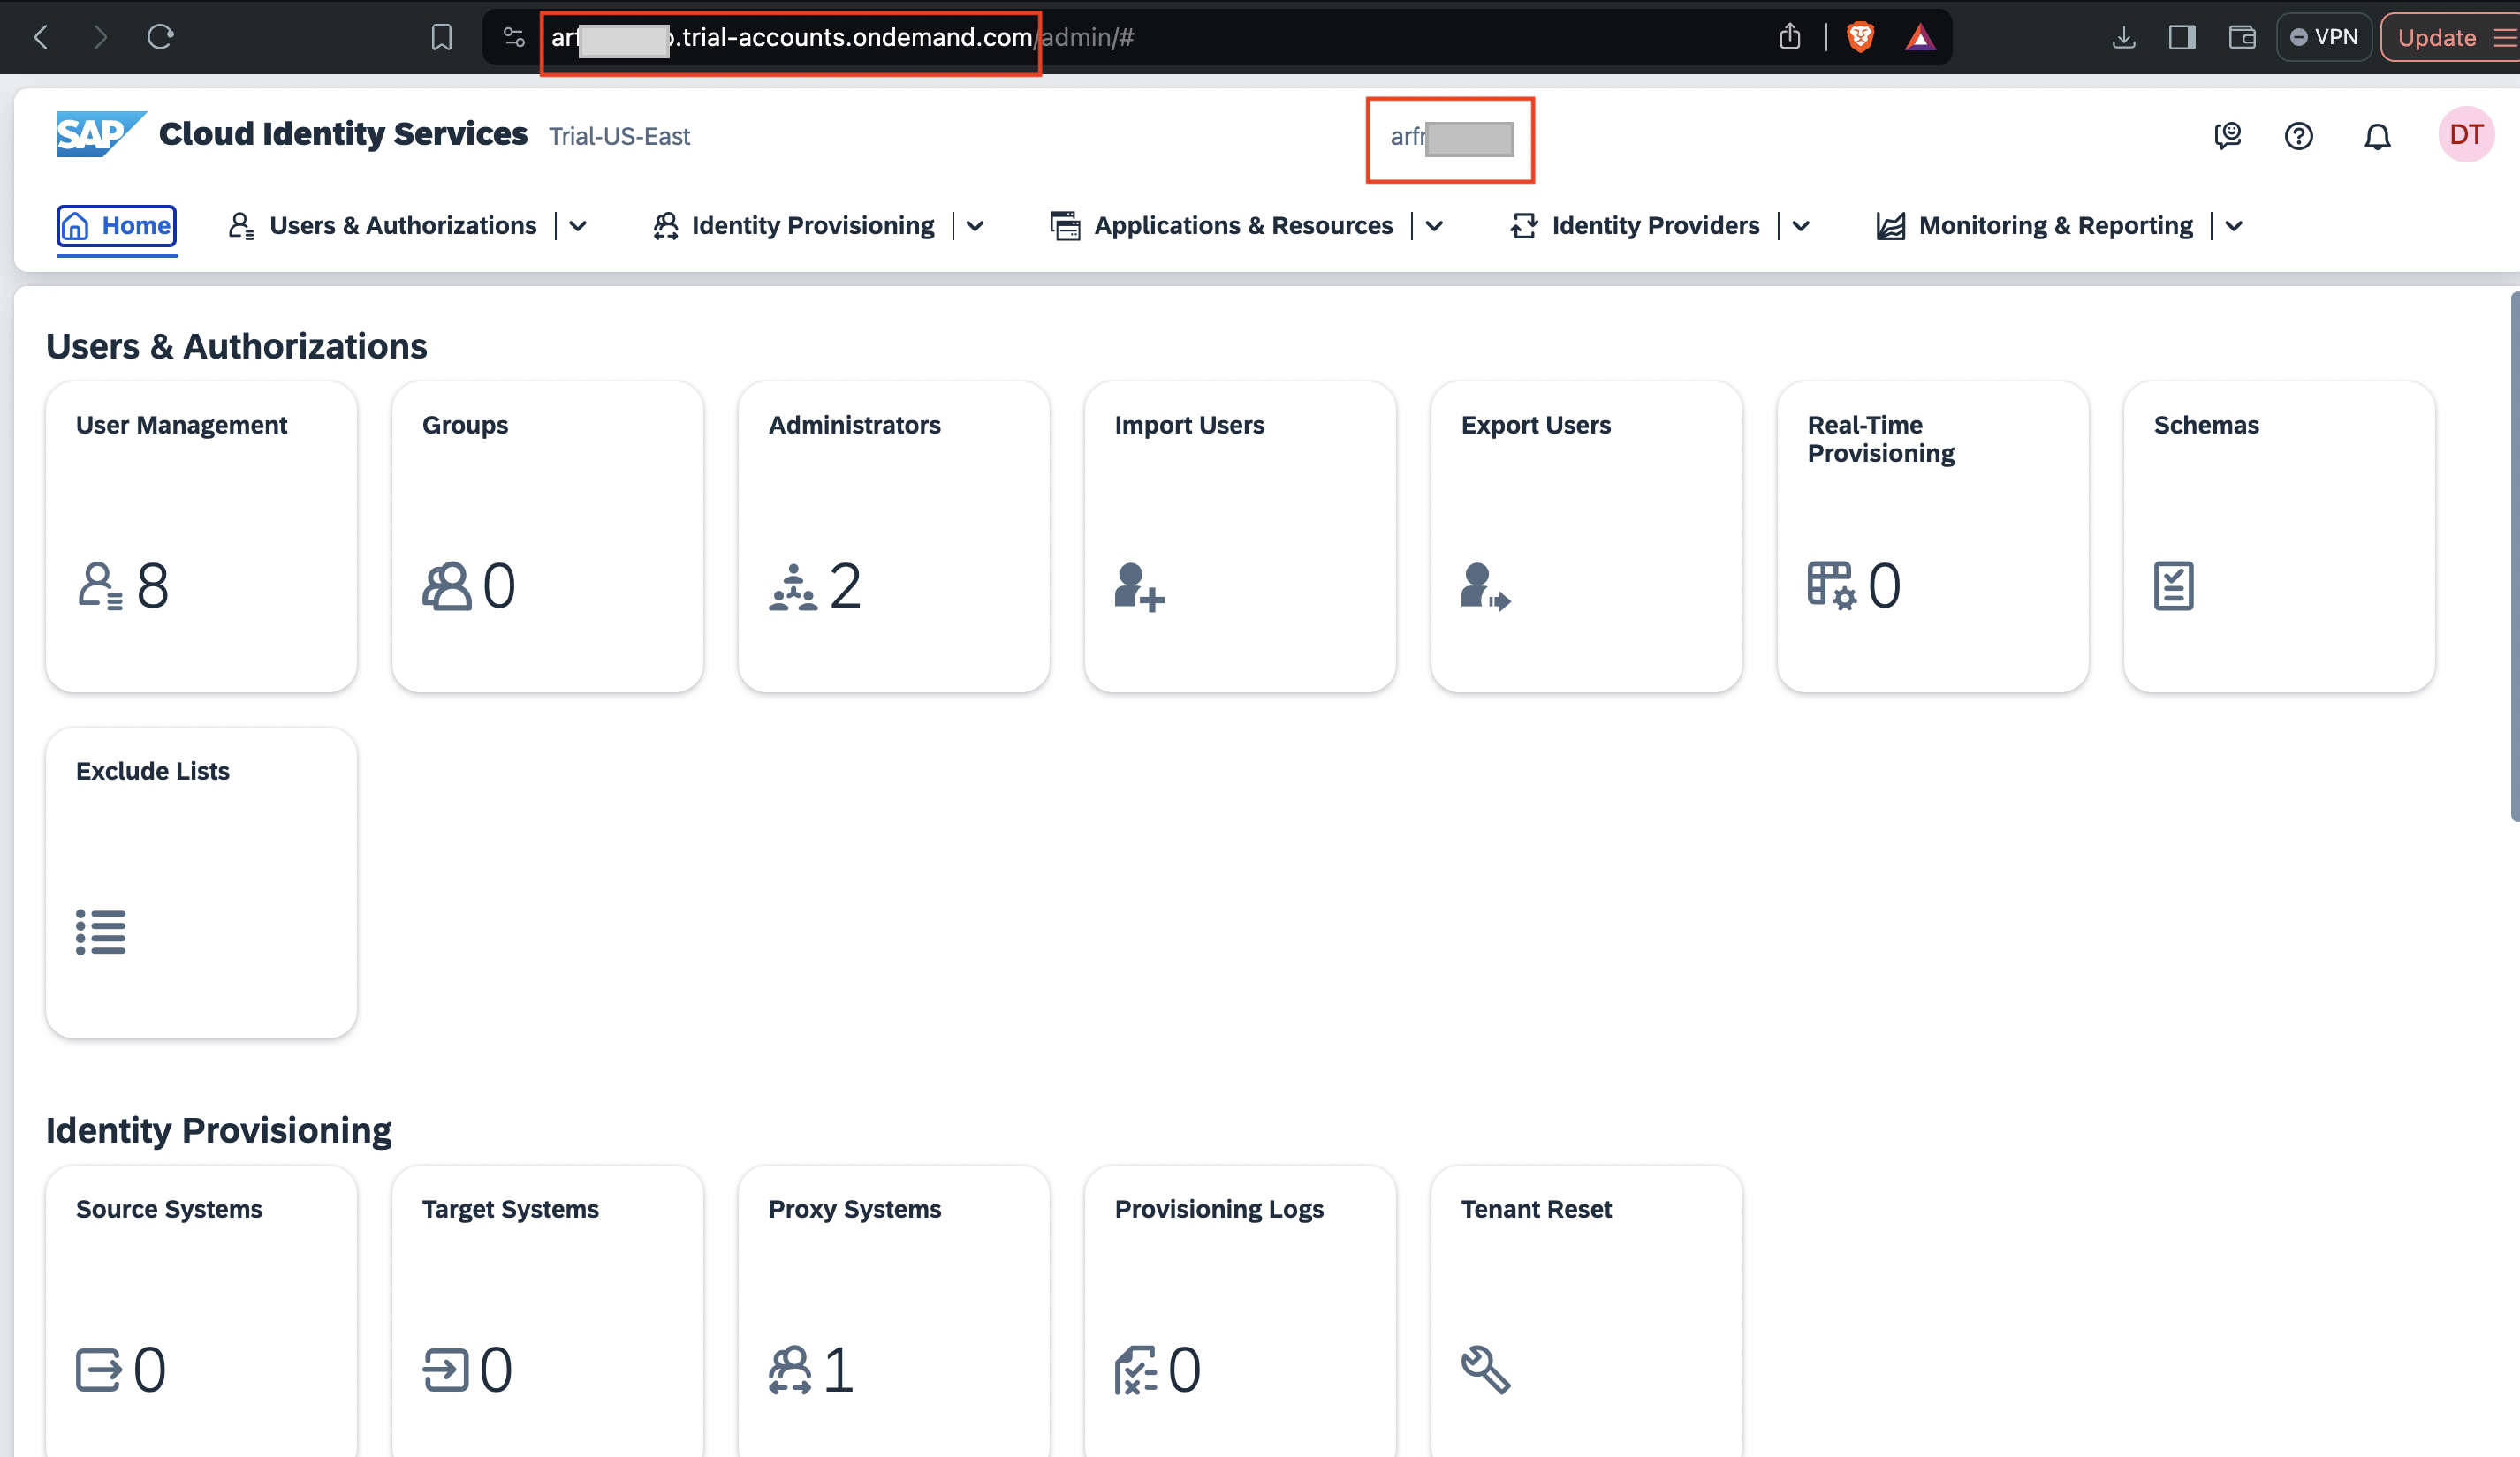Click the Exclude Lists bullet-list icon
The image size is (2520, 1457).
click(x=101, y=932)
